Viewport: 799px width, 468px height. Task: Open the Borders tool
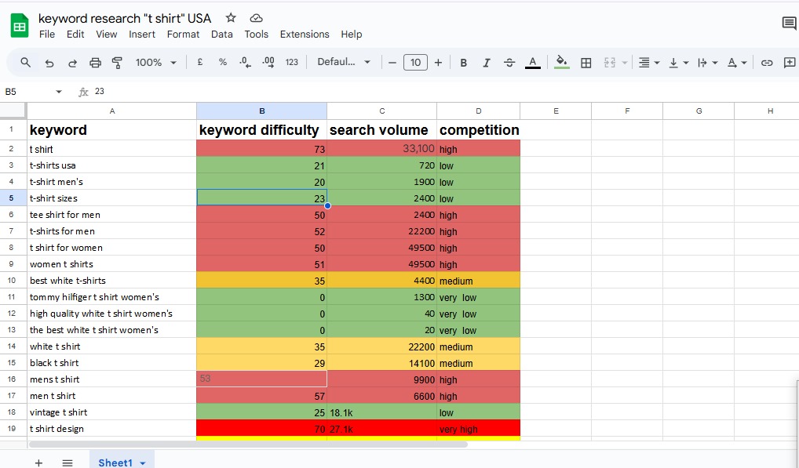pos(586,63)
